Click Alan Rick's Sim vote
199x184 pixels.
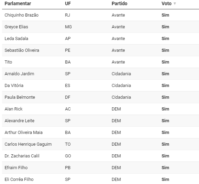point(165,109)
